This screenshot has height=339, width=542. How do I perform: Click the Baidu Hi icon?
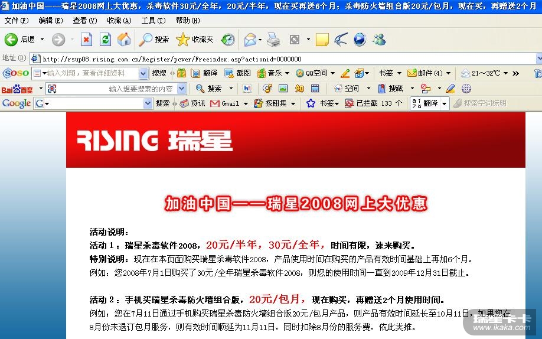[247, 89]
